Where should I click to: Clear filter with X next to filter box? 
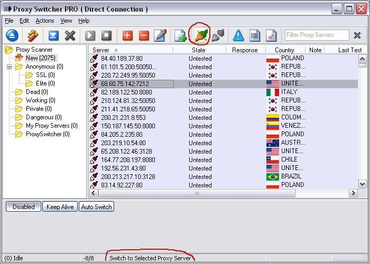[x=357, y=35]
